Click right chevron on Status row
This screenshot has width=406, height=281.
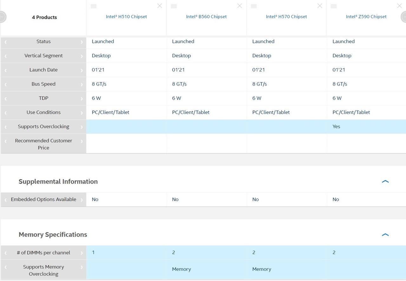pos(82,42)
